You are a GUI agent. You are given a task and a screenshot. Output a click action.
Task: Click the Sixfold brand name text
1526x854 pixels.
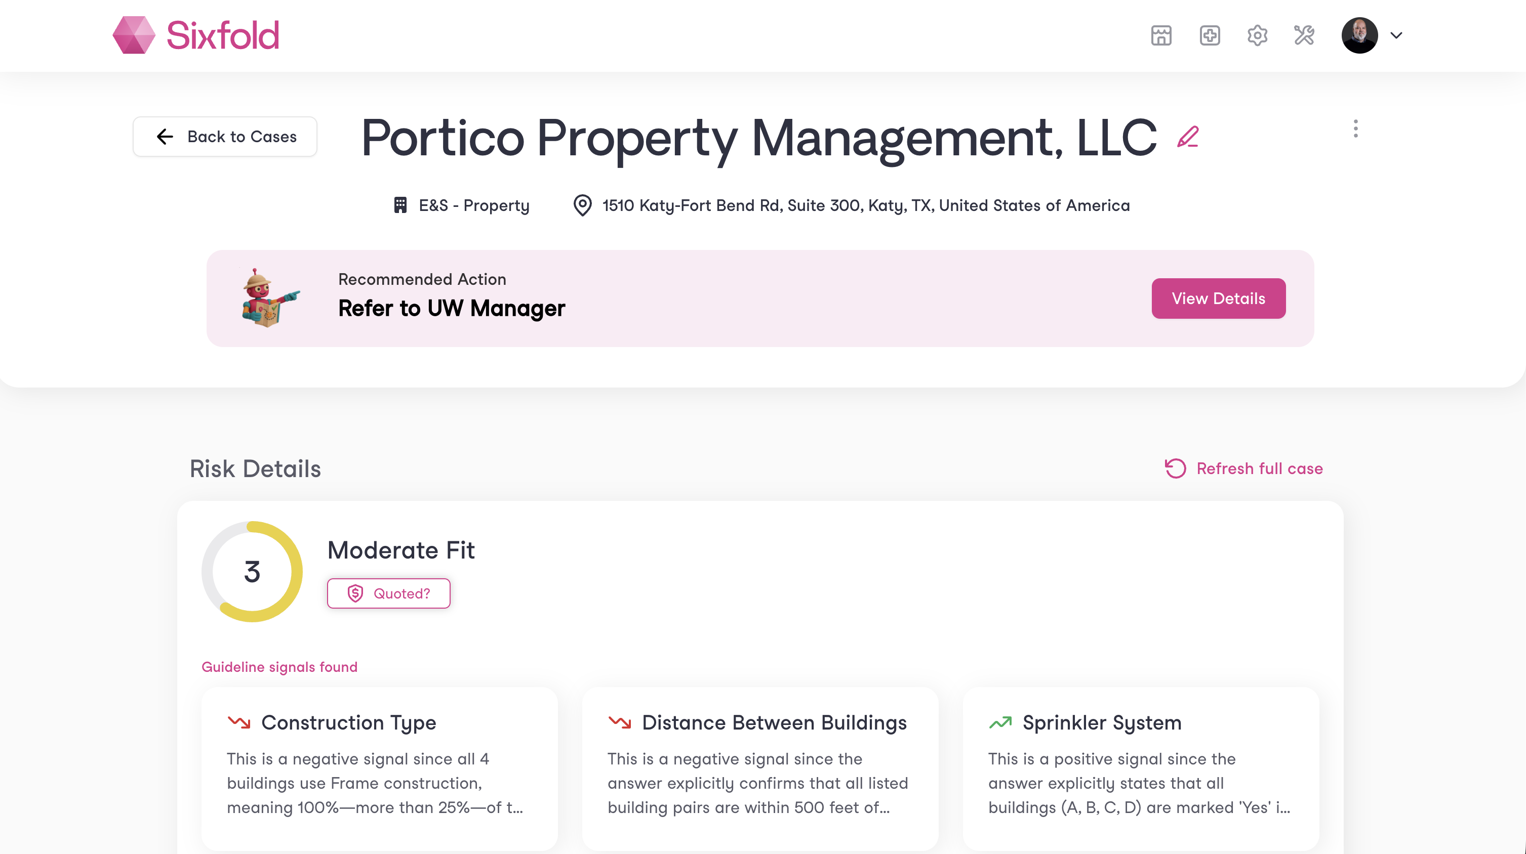click(223, 35)
